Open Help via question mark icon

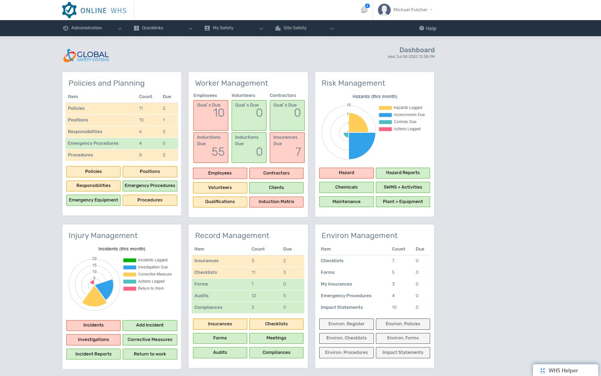(x=422, y=28)
